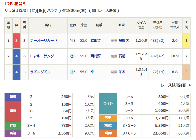Click the 12R 花背S race title
Image resolution: width=196 pixels, height=140 pixels.
tap(14, 3)
